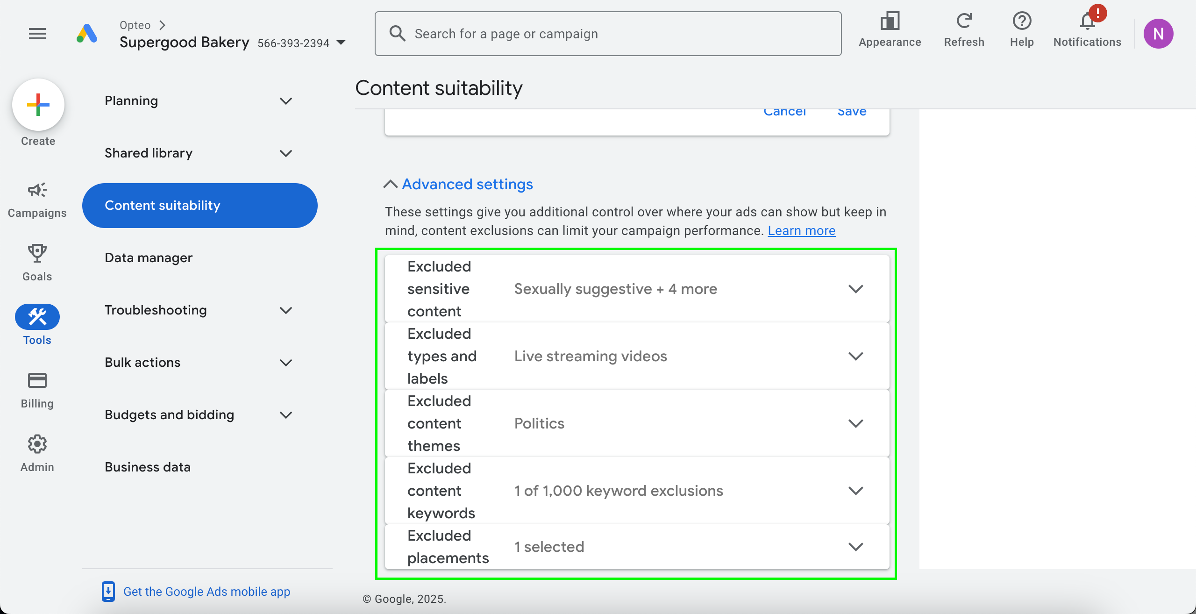The width and height of the screenshot is (1196, 614).
Task: Open Data manager menu item
Action: pyautogui.click(x=149, y=258)
